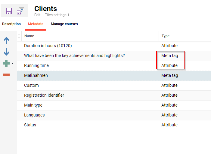
Task: Click the Save and close icon
Action: [x=20, y=11]
